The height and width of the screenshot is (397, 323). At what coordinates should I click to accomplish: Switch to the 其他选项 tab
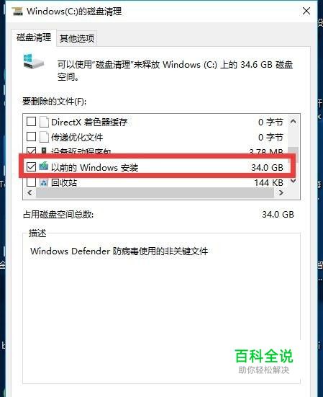point(77,38)
